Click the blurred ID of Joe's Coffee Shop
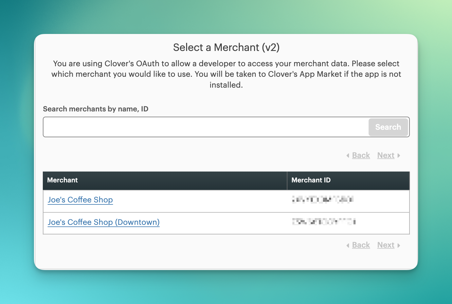452x304 pixels. coord(323,200)
